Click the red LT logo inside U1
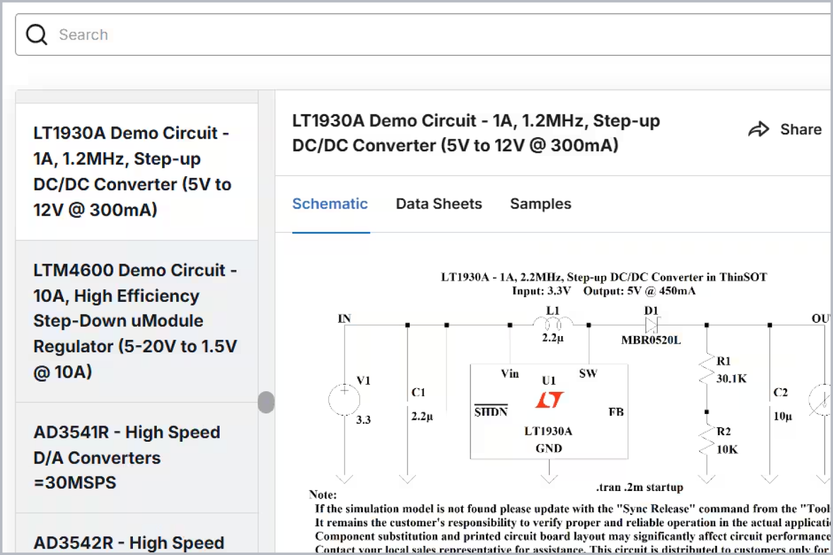Screen dimensions: 833x555 [x=549, y=400]
